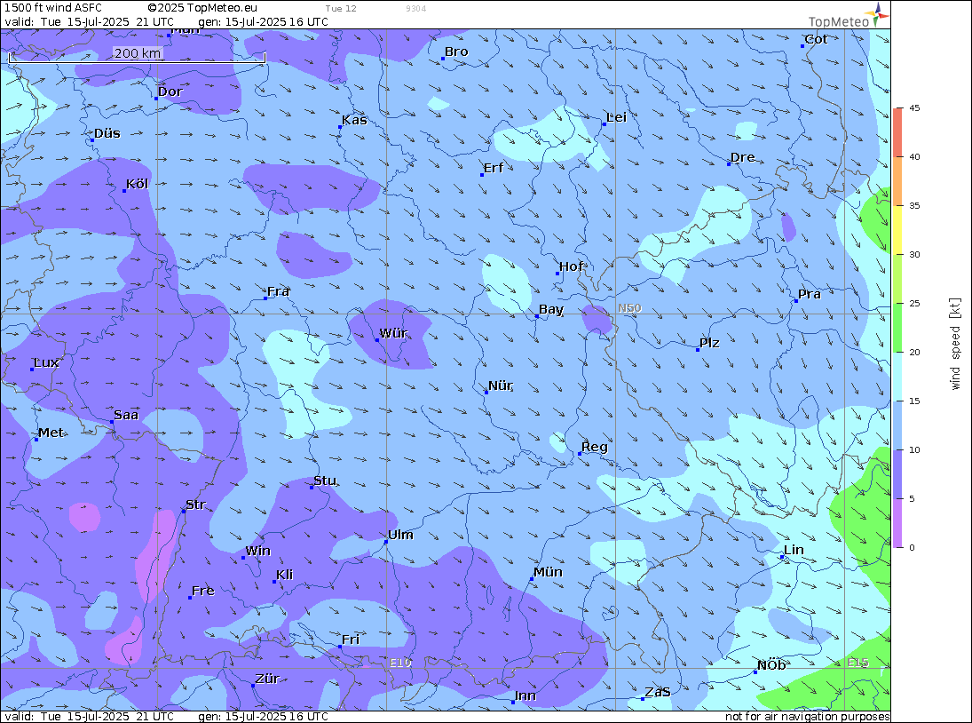The width and height of the screenshot is (972, 723).
Task: Select the Str city marker
Action: coord(184,511)
